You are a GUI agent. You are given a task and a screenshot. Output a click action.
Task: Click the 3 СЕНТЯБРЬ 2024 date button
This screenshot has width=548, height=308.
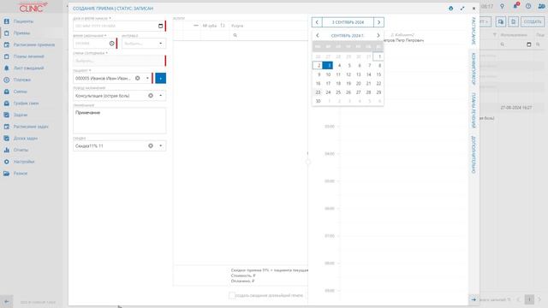348,22
